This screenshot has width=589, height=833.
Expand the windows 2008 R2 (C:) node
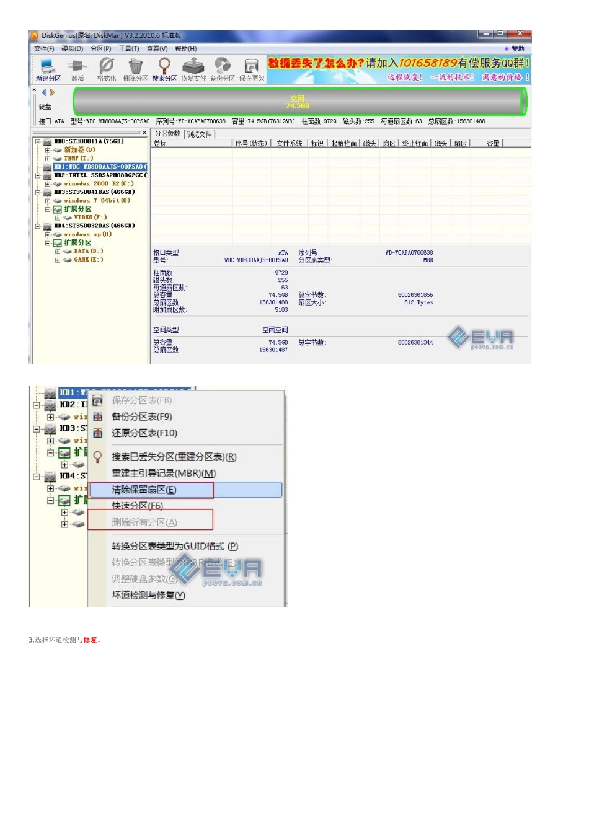click(x=48, y=184)
